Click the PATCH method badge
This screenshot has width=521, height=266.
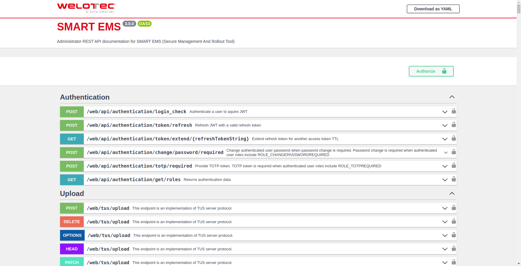72,262
